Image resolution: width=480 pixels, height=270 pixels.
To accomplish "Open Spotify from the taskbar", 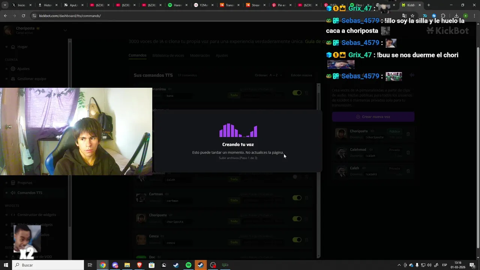I will click(x=188, y=265).
